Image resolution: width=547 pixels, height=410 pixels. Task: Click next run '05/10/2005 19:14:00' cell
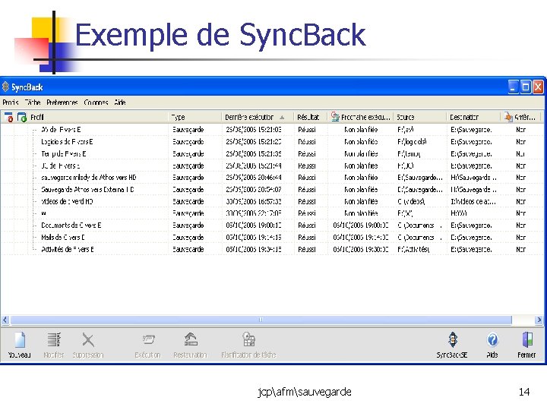point(361,238)
